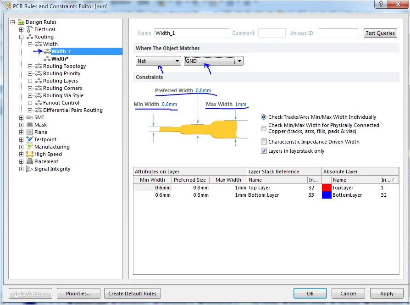Click the Cancel button

pyautogui.click(x=348, y=294)
